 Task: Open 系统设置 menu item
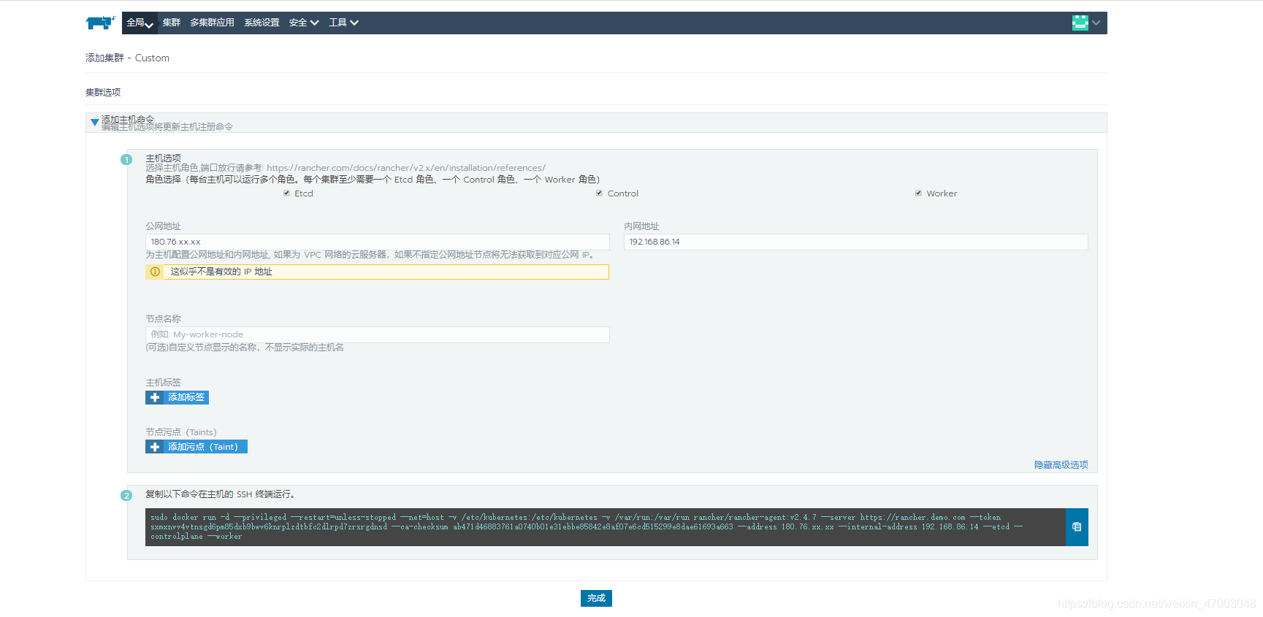pyautogui.click(x=262, y=23)
